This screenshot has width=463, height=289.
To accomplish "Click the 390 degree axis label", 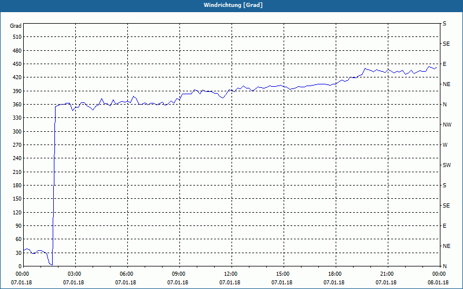I will point(17,91).
